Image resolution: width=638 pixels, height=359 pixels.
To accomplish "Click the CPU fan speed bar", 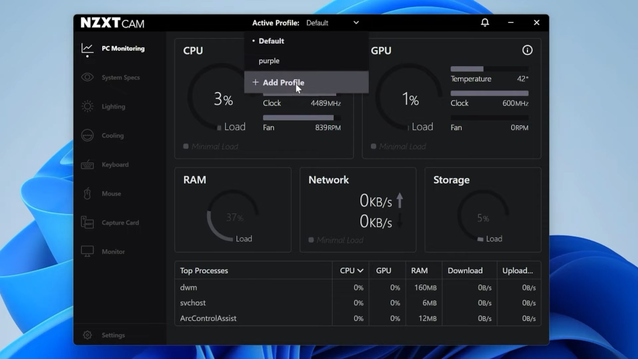I will (302, 118).
